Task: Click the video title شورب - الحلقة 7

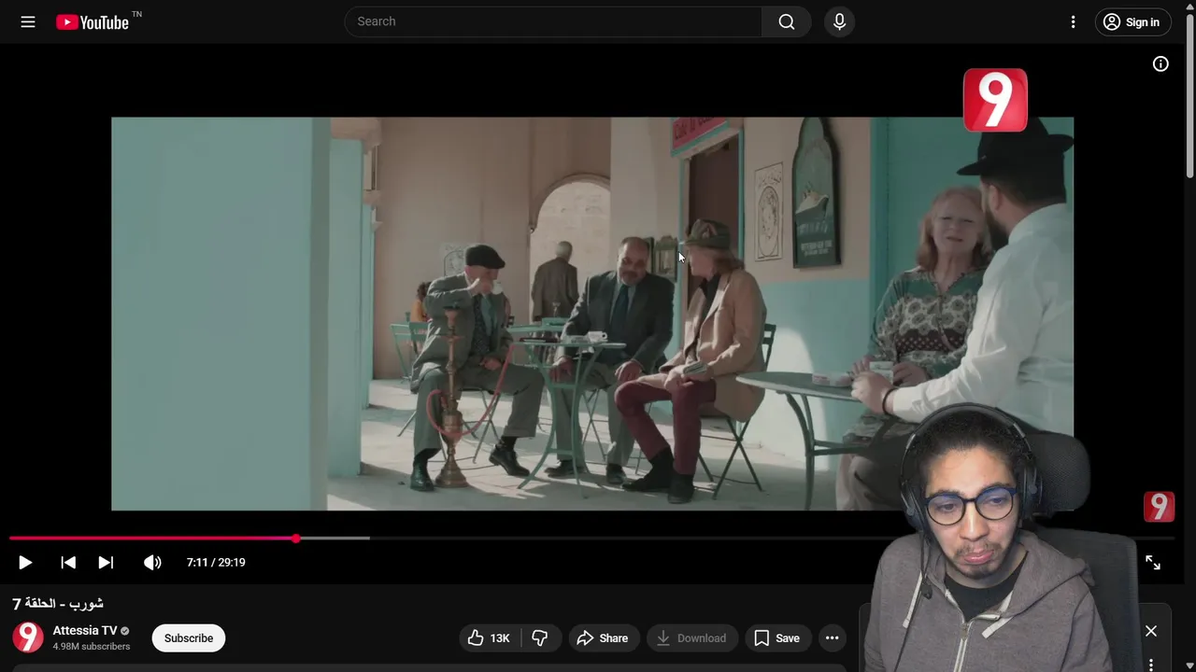Action: click(x=58, y=604)
